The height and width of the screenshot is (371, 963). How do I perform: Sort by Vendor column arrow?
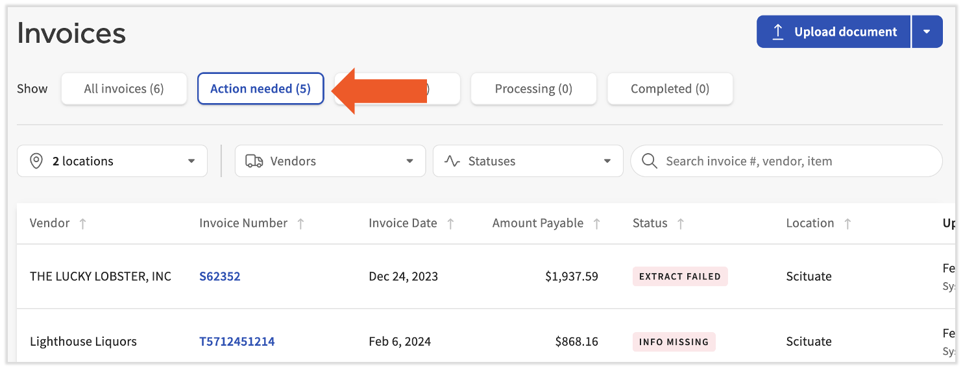(x=82, y=224)
